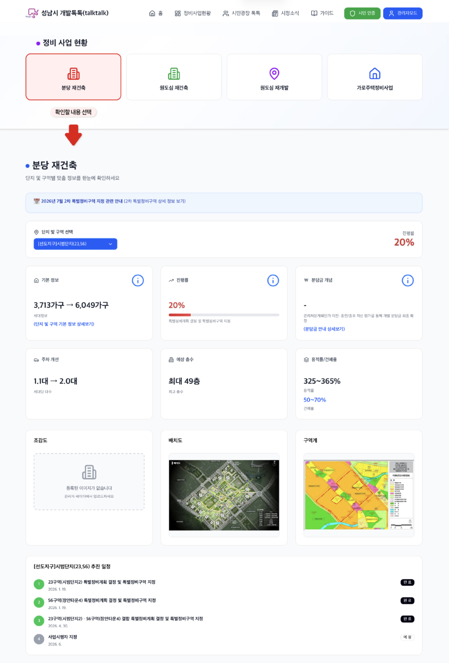
Task: Open 2차 특별정비구역 상세 정보 보기 link
Action: tap(155, 201)
